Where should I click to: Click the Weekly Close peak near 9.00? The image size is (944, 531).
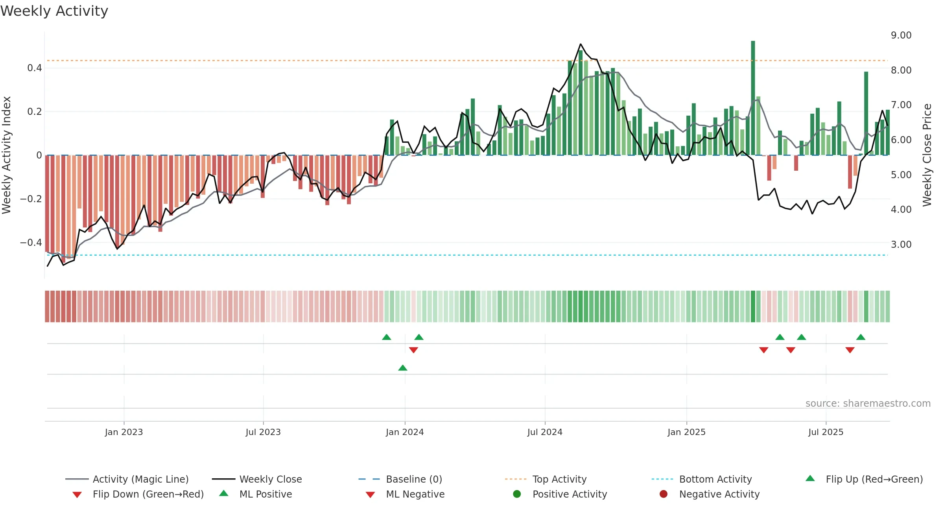click(581, 44)
